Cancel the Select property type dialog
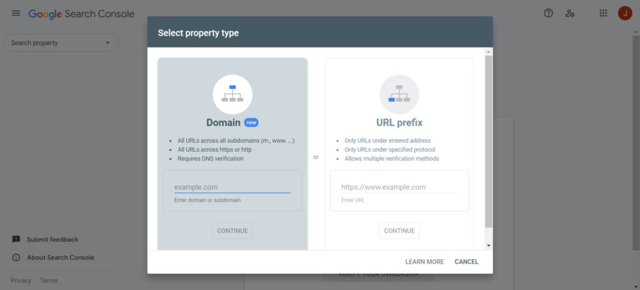 pos(466,262)
